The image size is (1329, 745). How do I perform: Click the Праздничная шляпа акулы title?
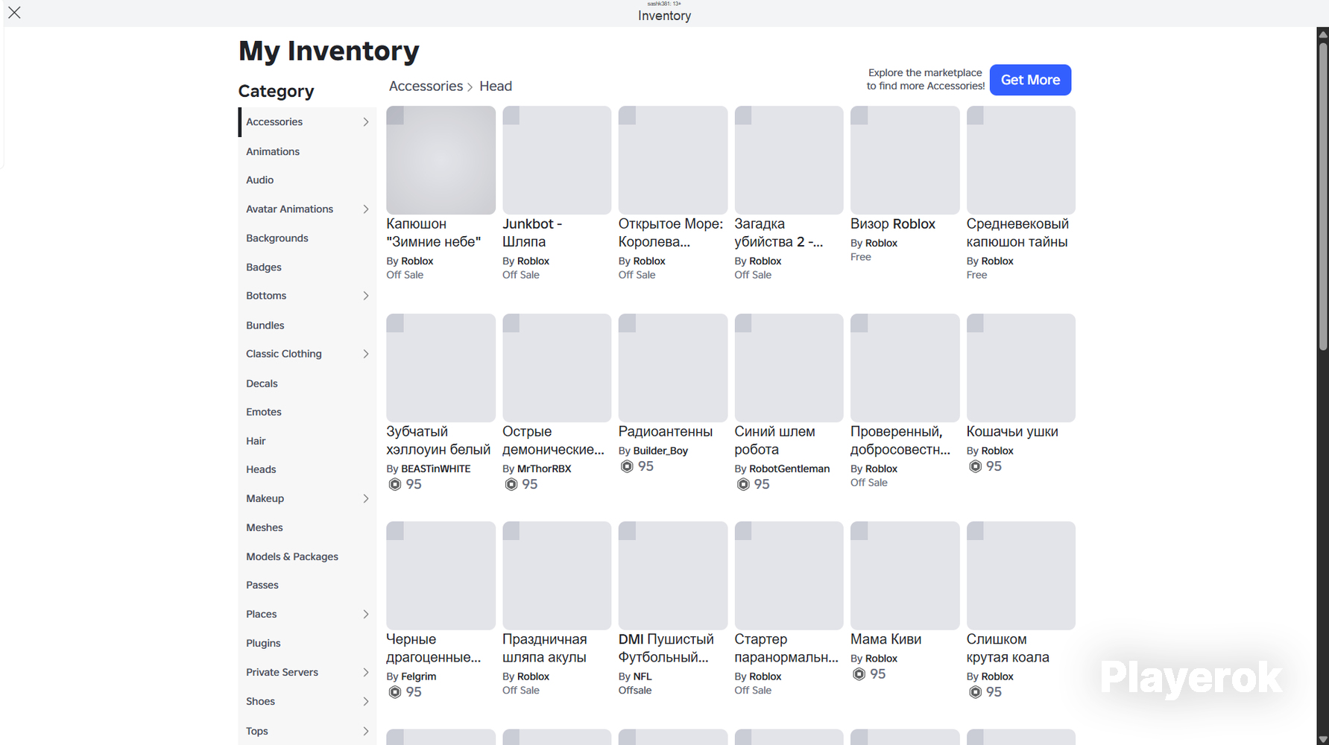545,648
